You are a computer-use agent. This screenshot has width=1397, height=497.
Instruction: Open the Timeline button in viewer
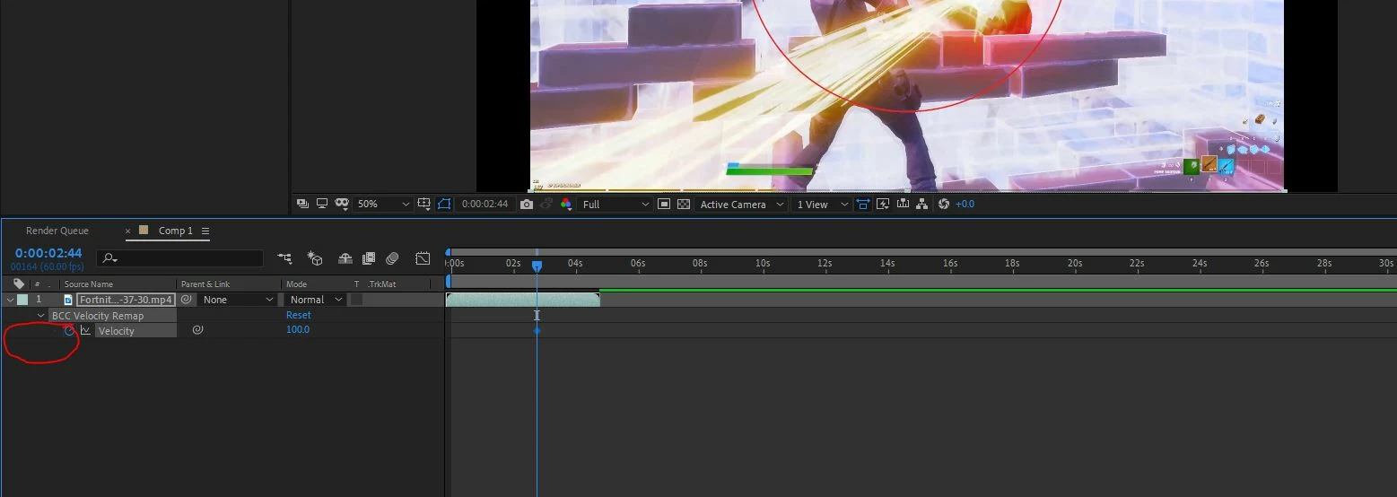point(903,205)
